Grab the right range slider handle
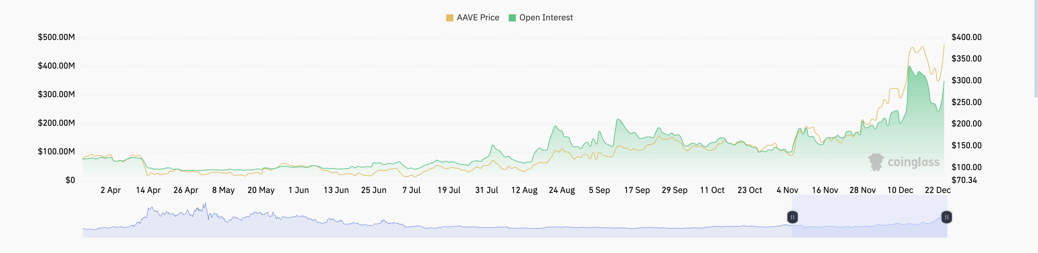Viewport: 1038px width, 253px height. pos(946,217)
